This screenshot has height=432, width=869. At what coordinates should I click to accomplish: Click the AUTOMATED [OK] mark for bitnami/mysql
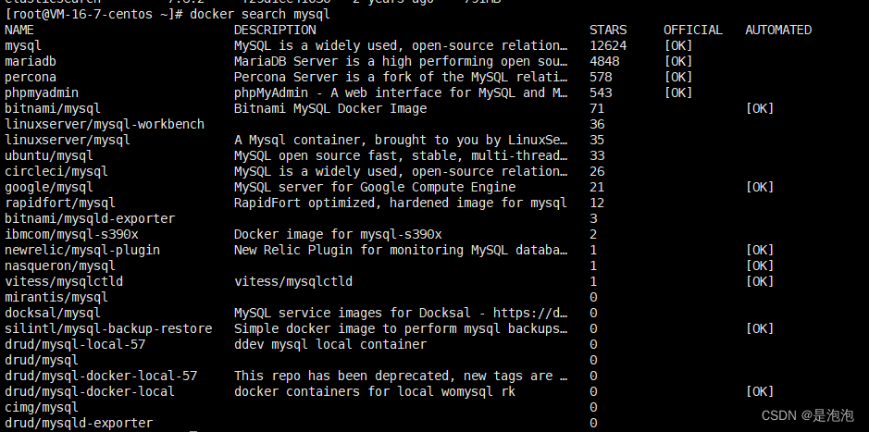[760, 108]
